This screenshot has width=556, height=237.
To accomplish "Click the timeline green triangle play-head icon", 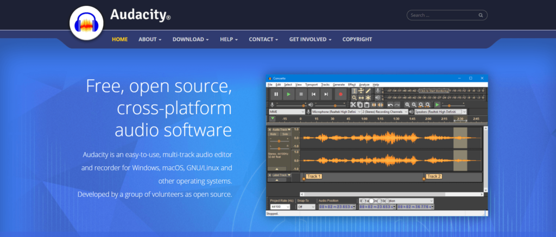I will click(x=273, y=118).
